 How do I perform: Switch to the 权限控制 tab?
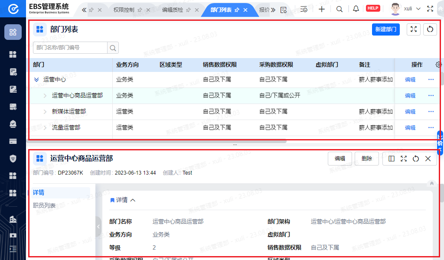[124, 10]
